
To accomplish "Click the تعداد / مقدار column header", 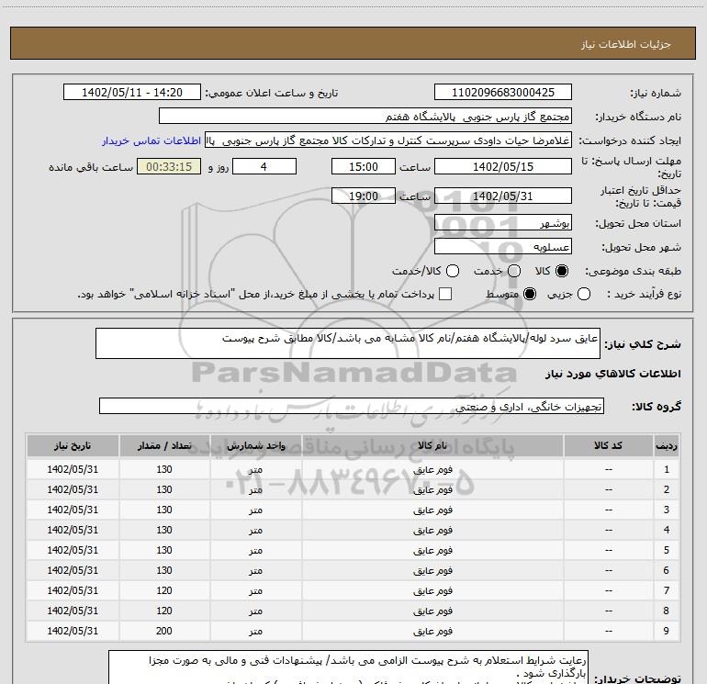I will (164, 446).
